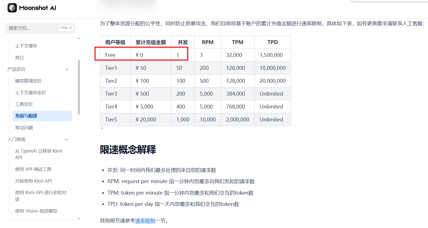Focus the 搜索文档 search field
The height and width of the screenshot is (228, 428).
(40, 28)
